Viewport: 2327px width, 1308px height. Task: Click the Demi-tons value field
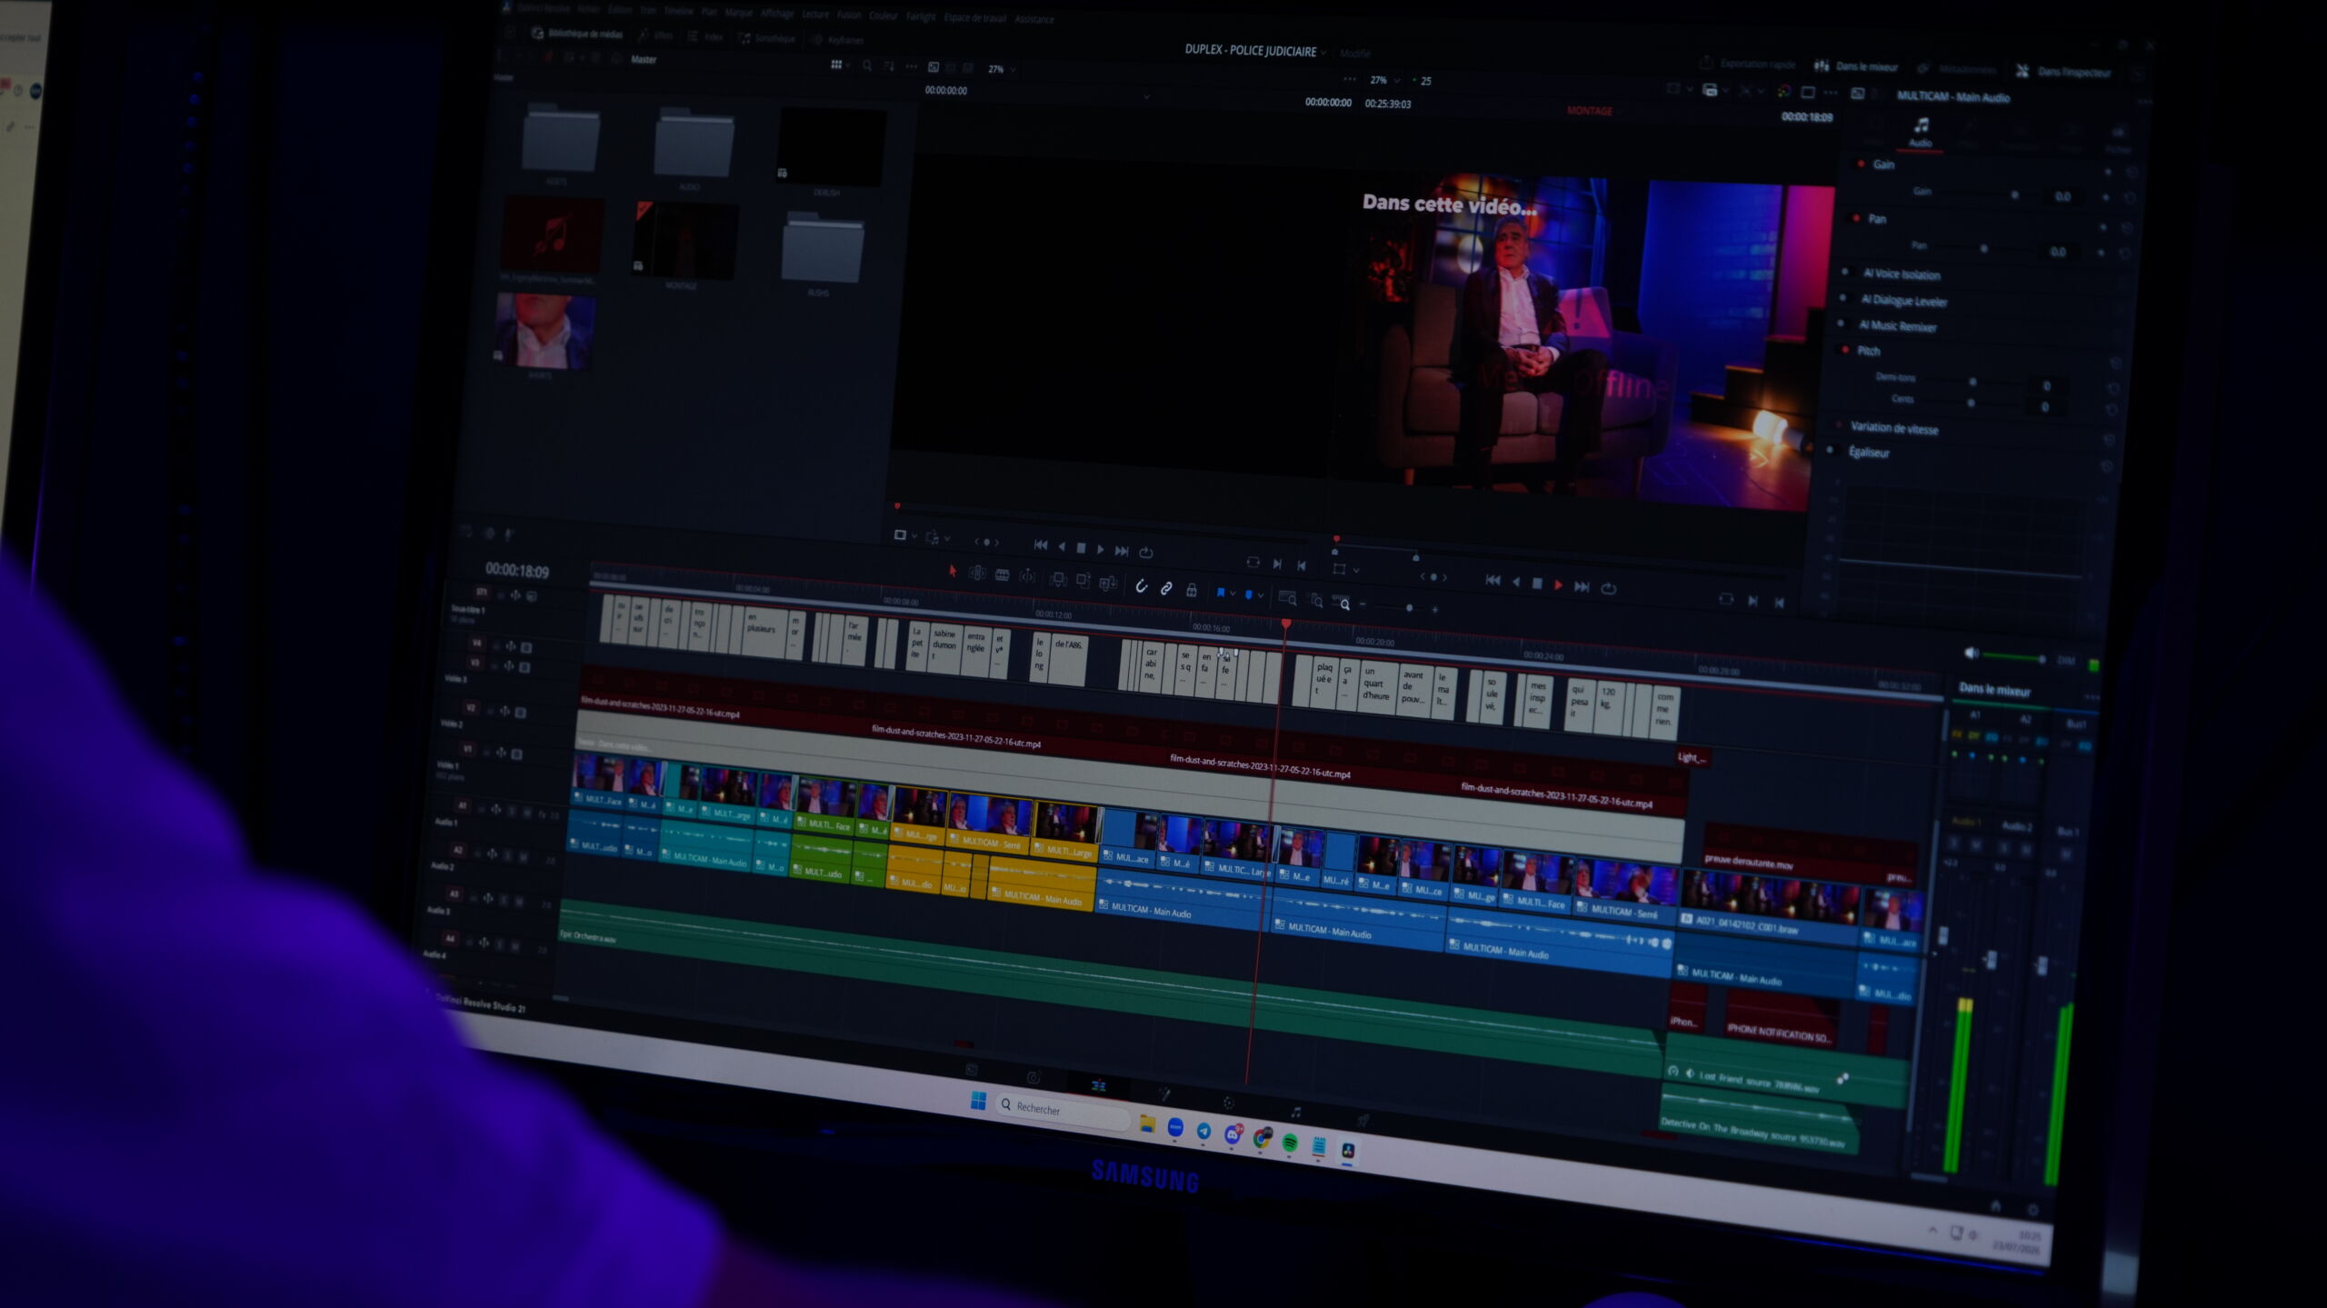[2046, 385]
